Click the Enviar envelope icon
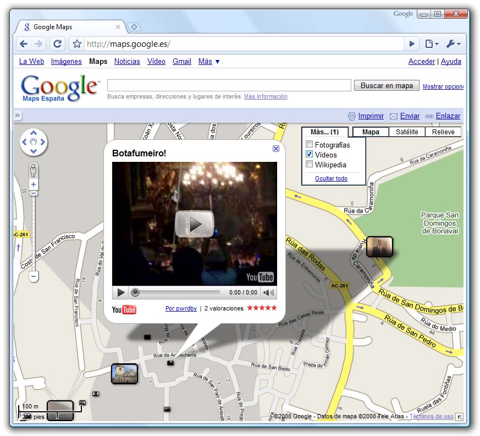 (394, 116)
